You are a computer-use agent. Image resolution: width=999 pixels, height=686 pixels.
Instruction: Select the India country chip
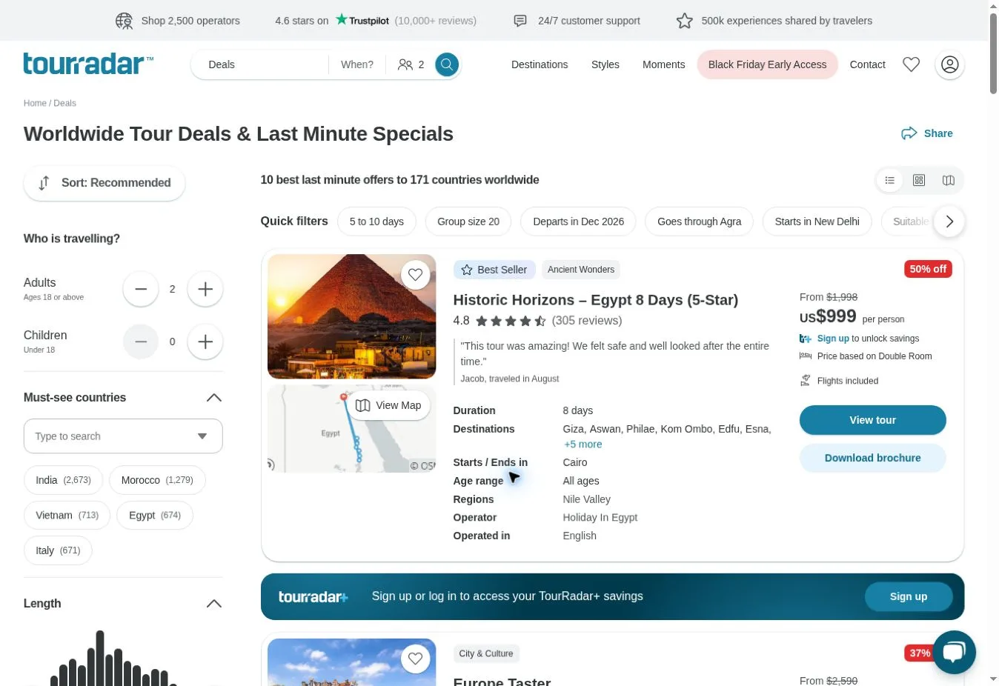tap(63, 480)
